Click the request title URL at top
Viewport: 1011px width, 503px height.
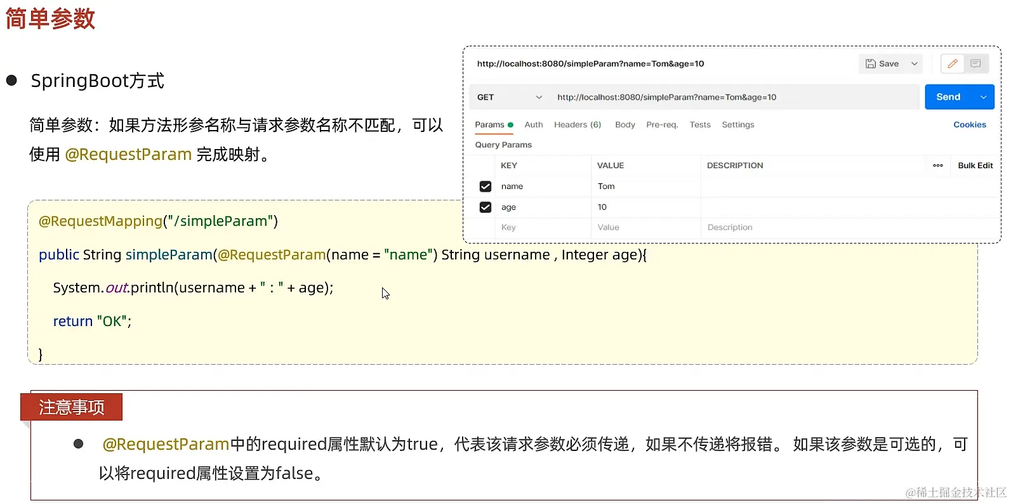pos(590,63)
